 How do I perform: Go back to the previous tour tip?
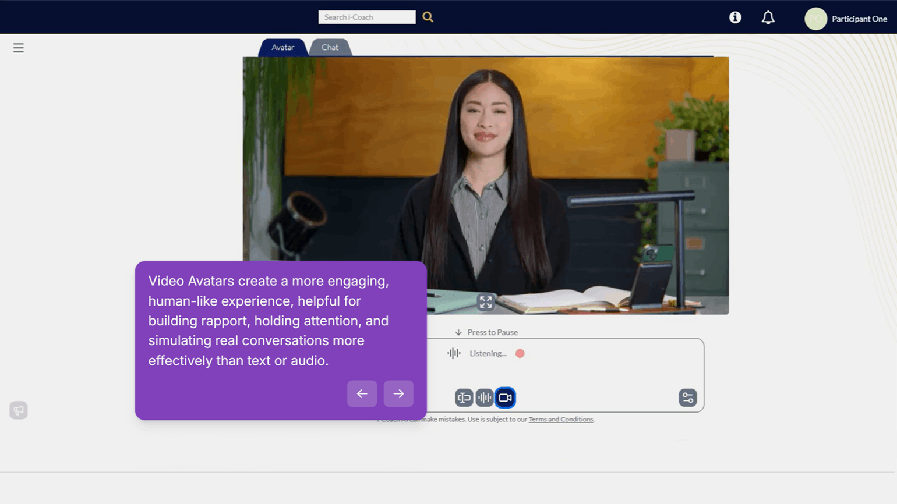[x=362, y=394]
